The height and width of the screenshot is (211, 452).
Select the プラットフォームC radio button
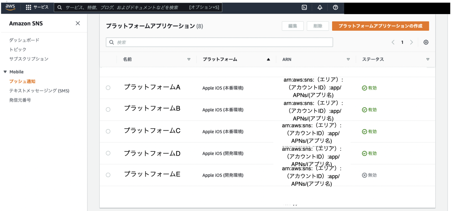click(108, 131)
